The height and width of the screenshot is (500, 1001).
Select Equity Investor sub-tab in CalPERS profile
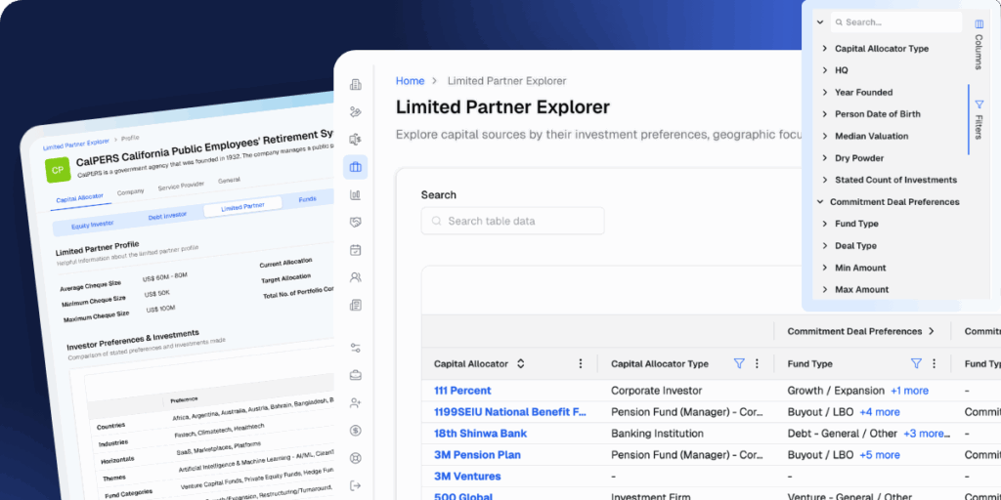point(93,225)
